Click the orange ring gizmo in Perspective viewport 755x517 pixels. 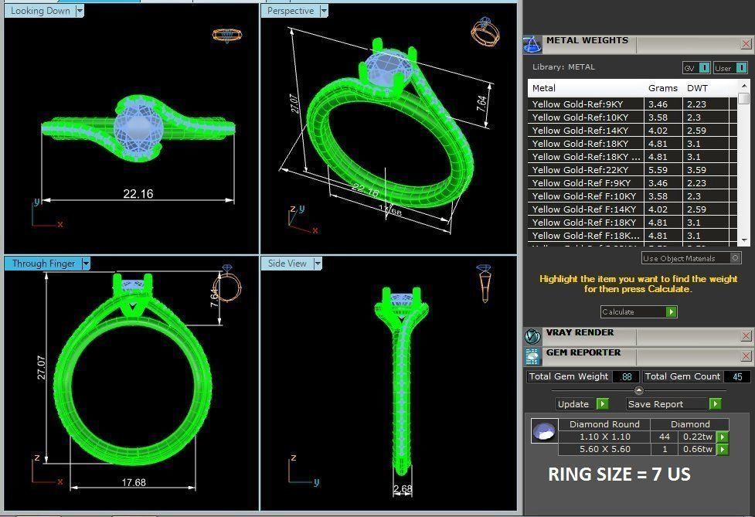click(x=485, y=31)
